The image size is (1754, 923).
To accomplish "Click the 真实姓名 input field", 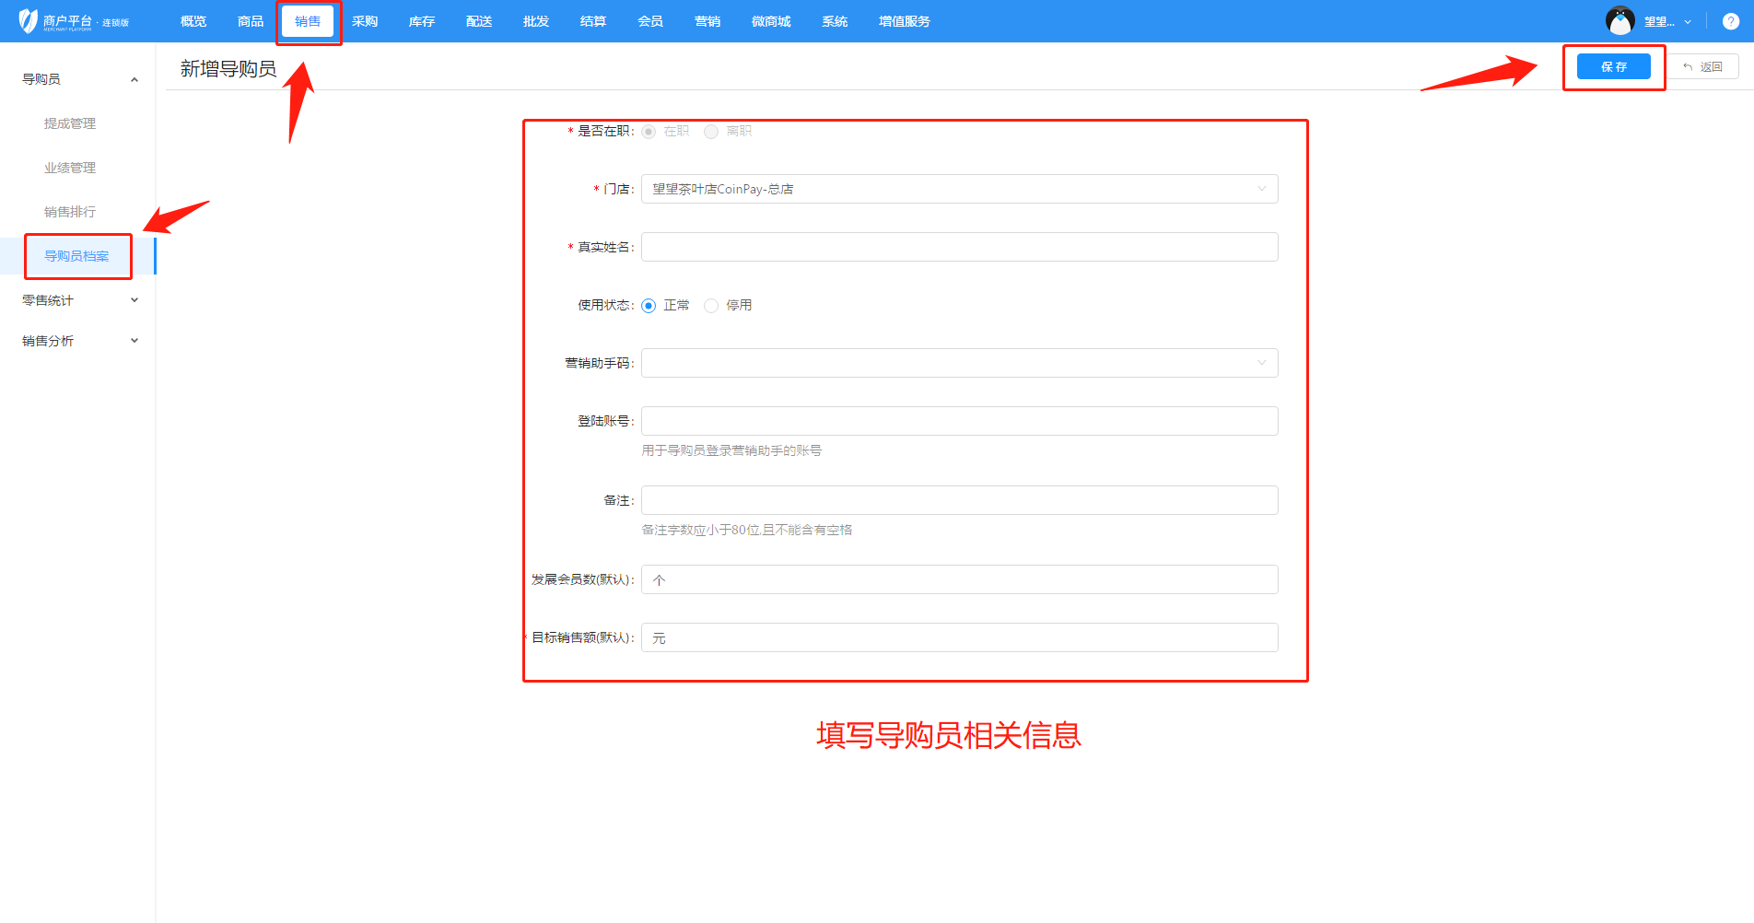I will (x=959, y=247).
